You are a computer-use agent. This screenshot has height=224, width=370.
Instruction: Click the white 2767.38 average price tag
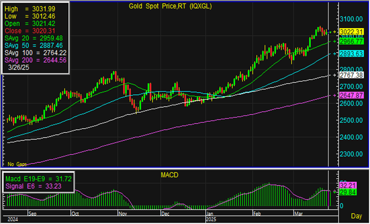(352, 76)
